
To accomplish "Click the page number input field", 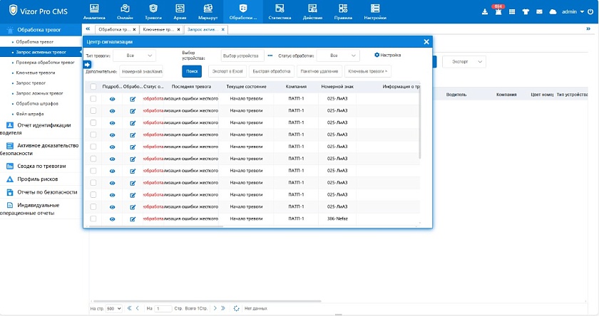I will [x=163, y=308].
